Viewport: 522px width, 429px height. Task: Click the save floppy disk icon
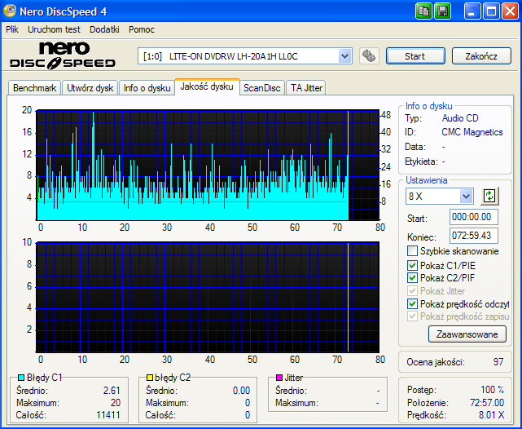(x=443, y=11)
